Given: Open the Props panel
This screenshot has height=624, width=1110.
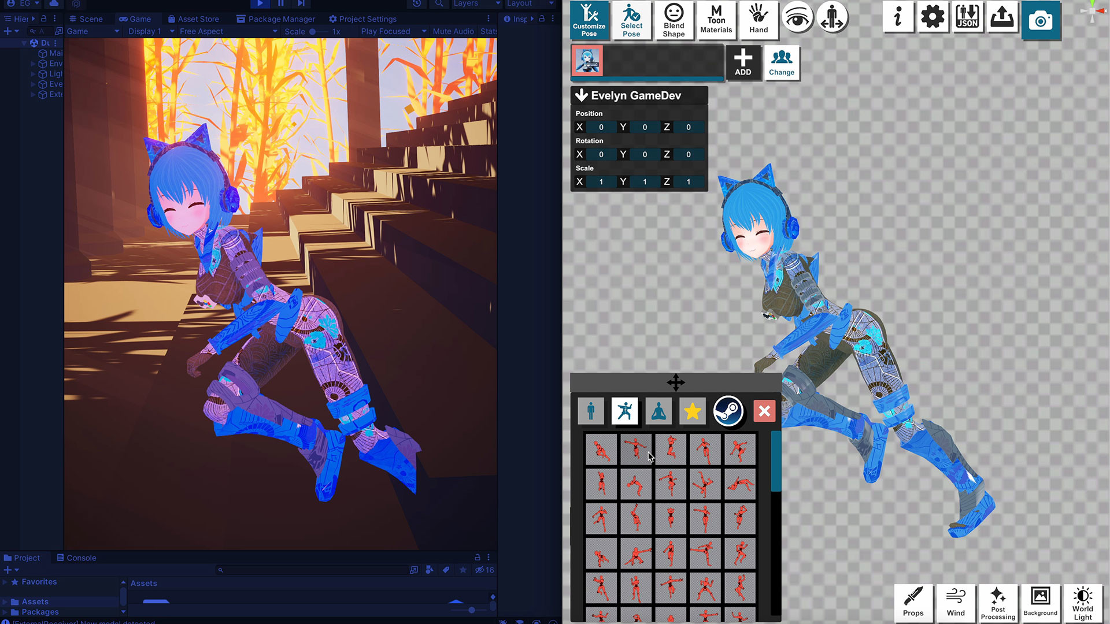Looking at the screenshot, I should tap(913, 603).
